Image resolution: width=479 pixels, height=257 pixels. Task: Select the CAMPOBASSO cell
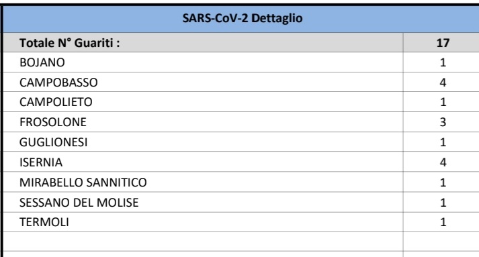point(203,82)
